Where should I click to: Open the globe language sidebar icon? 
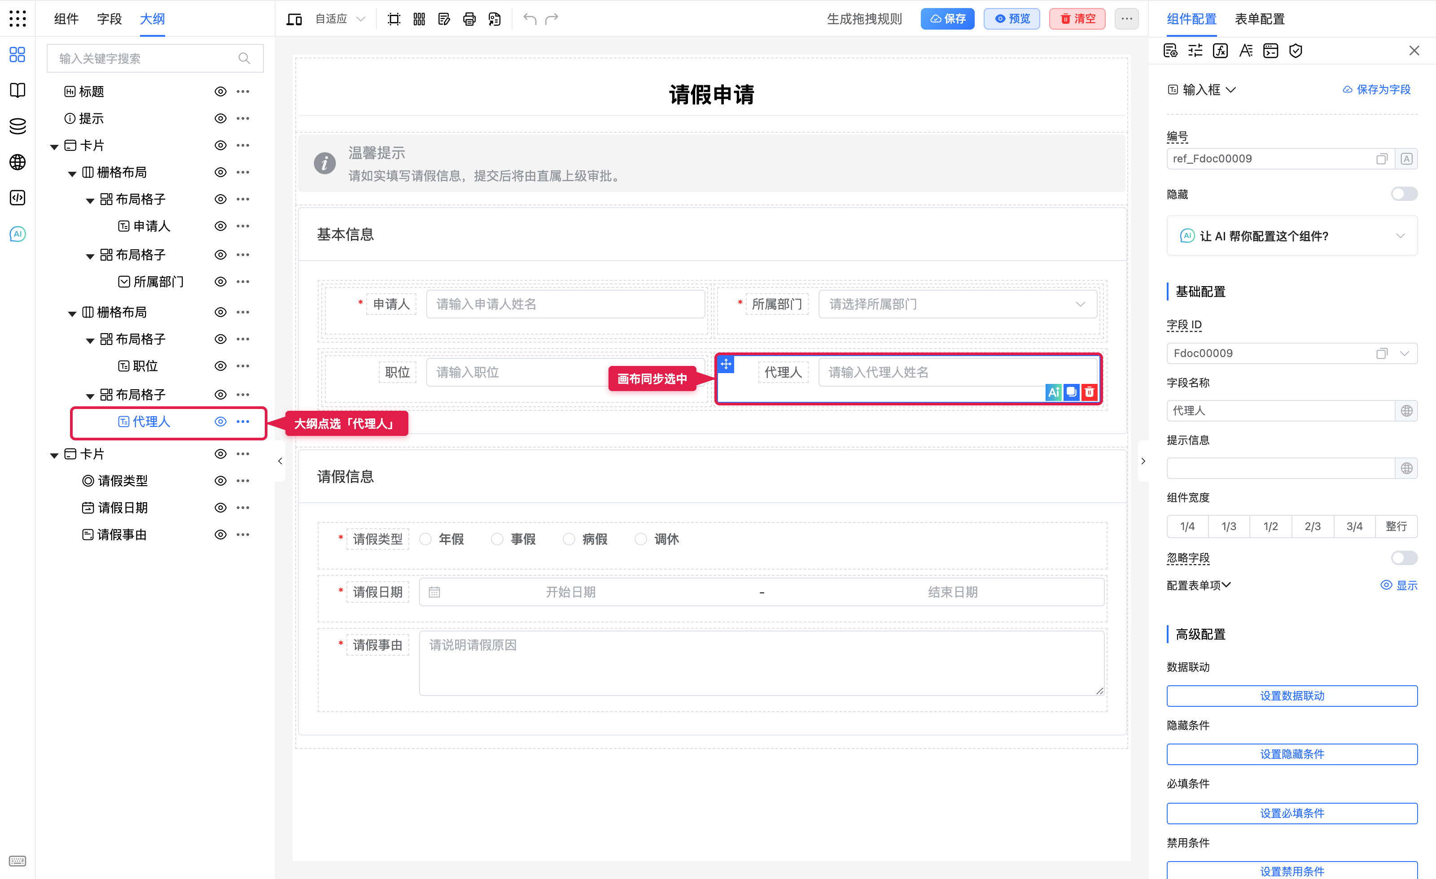click(x=18, y=162)
